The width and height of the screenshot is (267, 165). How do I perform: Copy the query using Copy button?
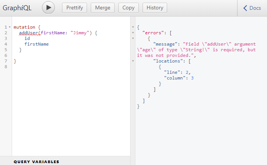click(129, 8)
